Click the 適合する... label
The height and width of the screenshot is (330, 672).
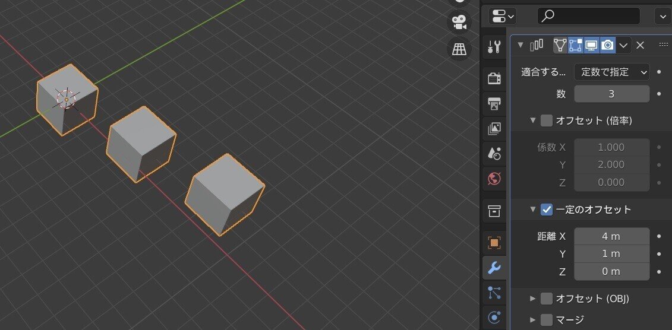[543, 72]
